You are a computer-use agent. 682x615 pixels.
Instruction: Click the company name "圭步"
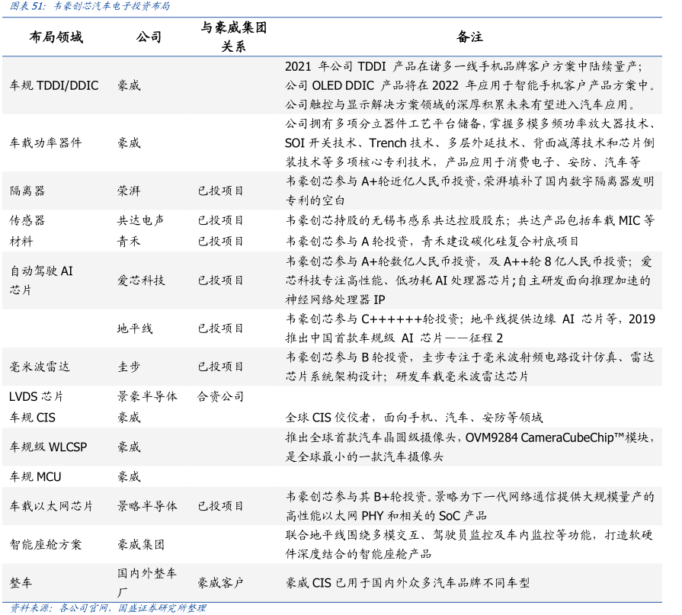point(130,367)
